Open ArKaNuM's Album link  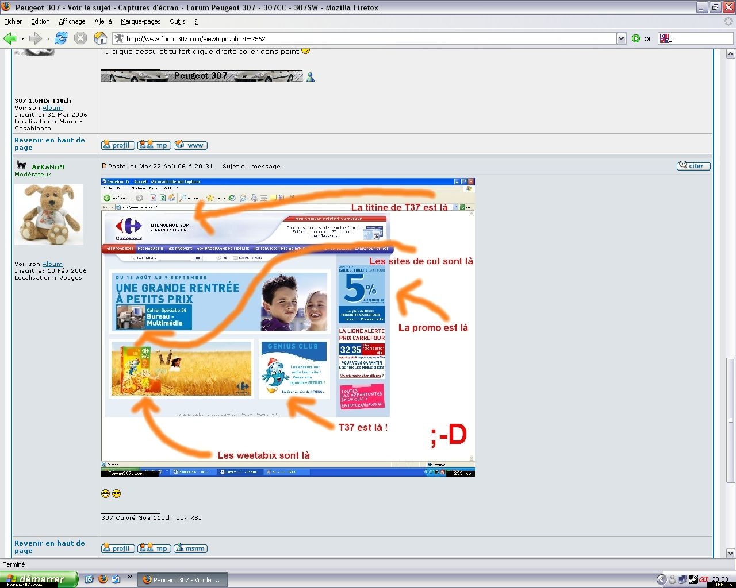[52, 264]
